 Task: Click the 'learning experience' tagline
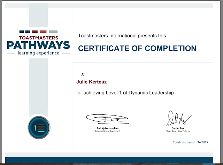tap(38, 53)
